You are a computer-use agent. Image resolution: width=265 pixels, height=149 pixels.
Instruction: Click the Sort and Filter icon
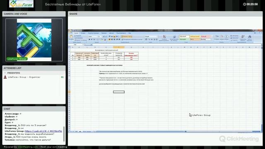pos(243,37)
